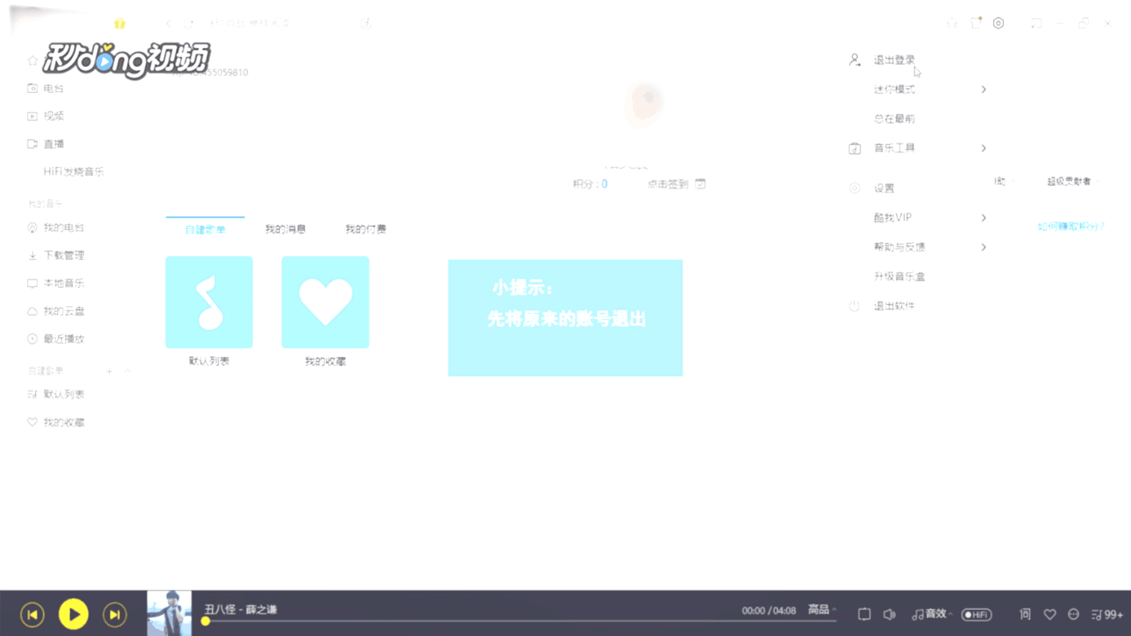Click the previous track button
The image size is (1131, 636).
pos(32,615)
